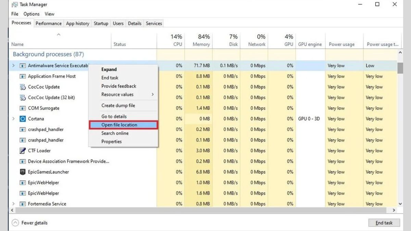Switch to the Performance tab
Viewport: 411px width, 231px height.
coord(49,23)
